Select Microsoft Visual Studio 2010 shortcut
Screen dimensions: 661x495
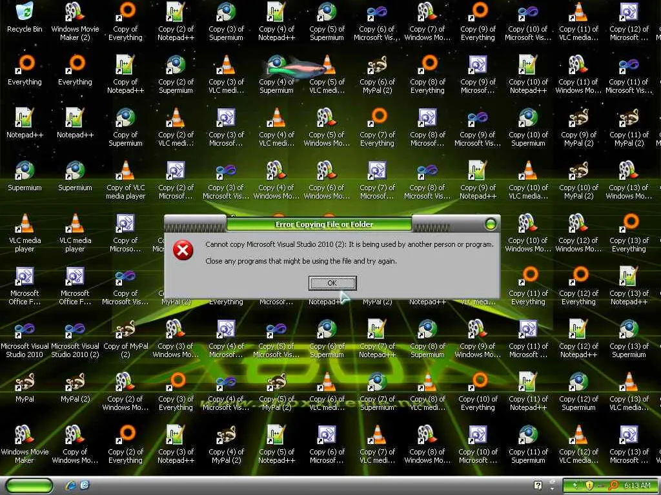(x=25, y=339)
